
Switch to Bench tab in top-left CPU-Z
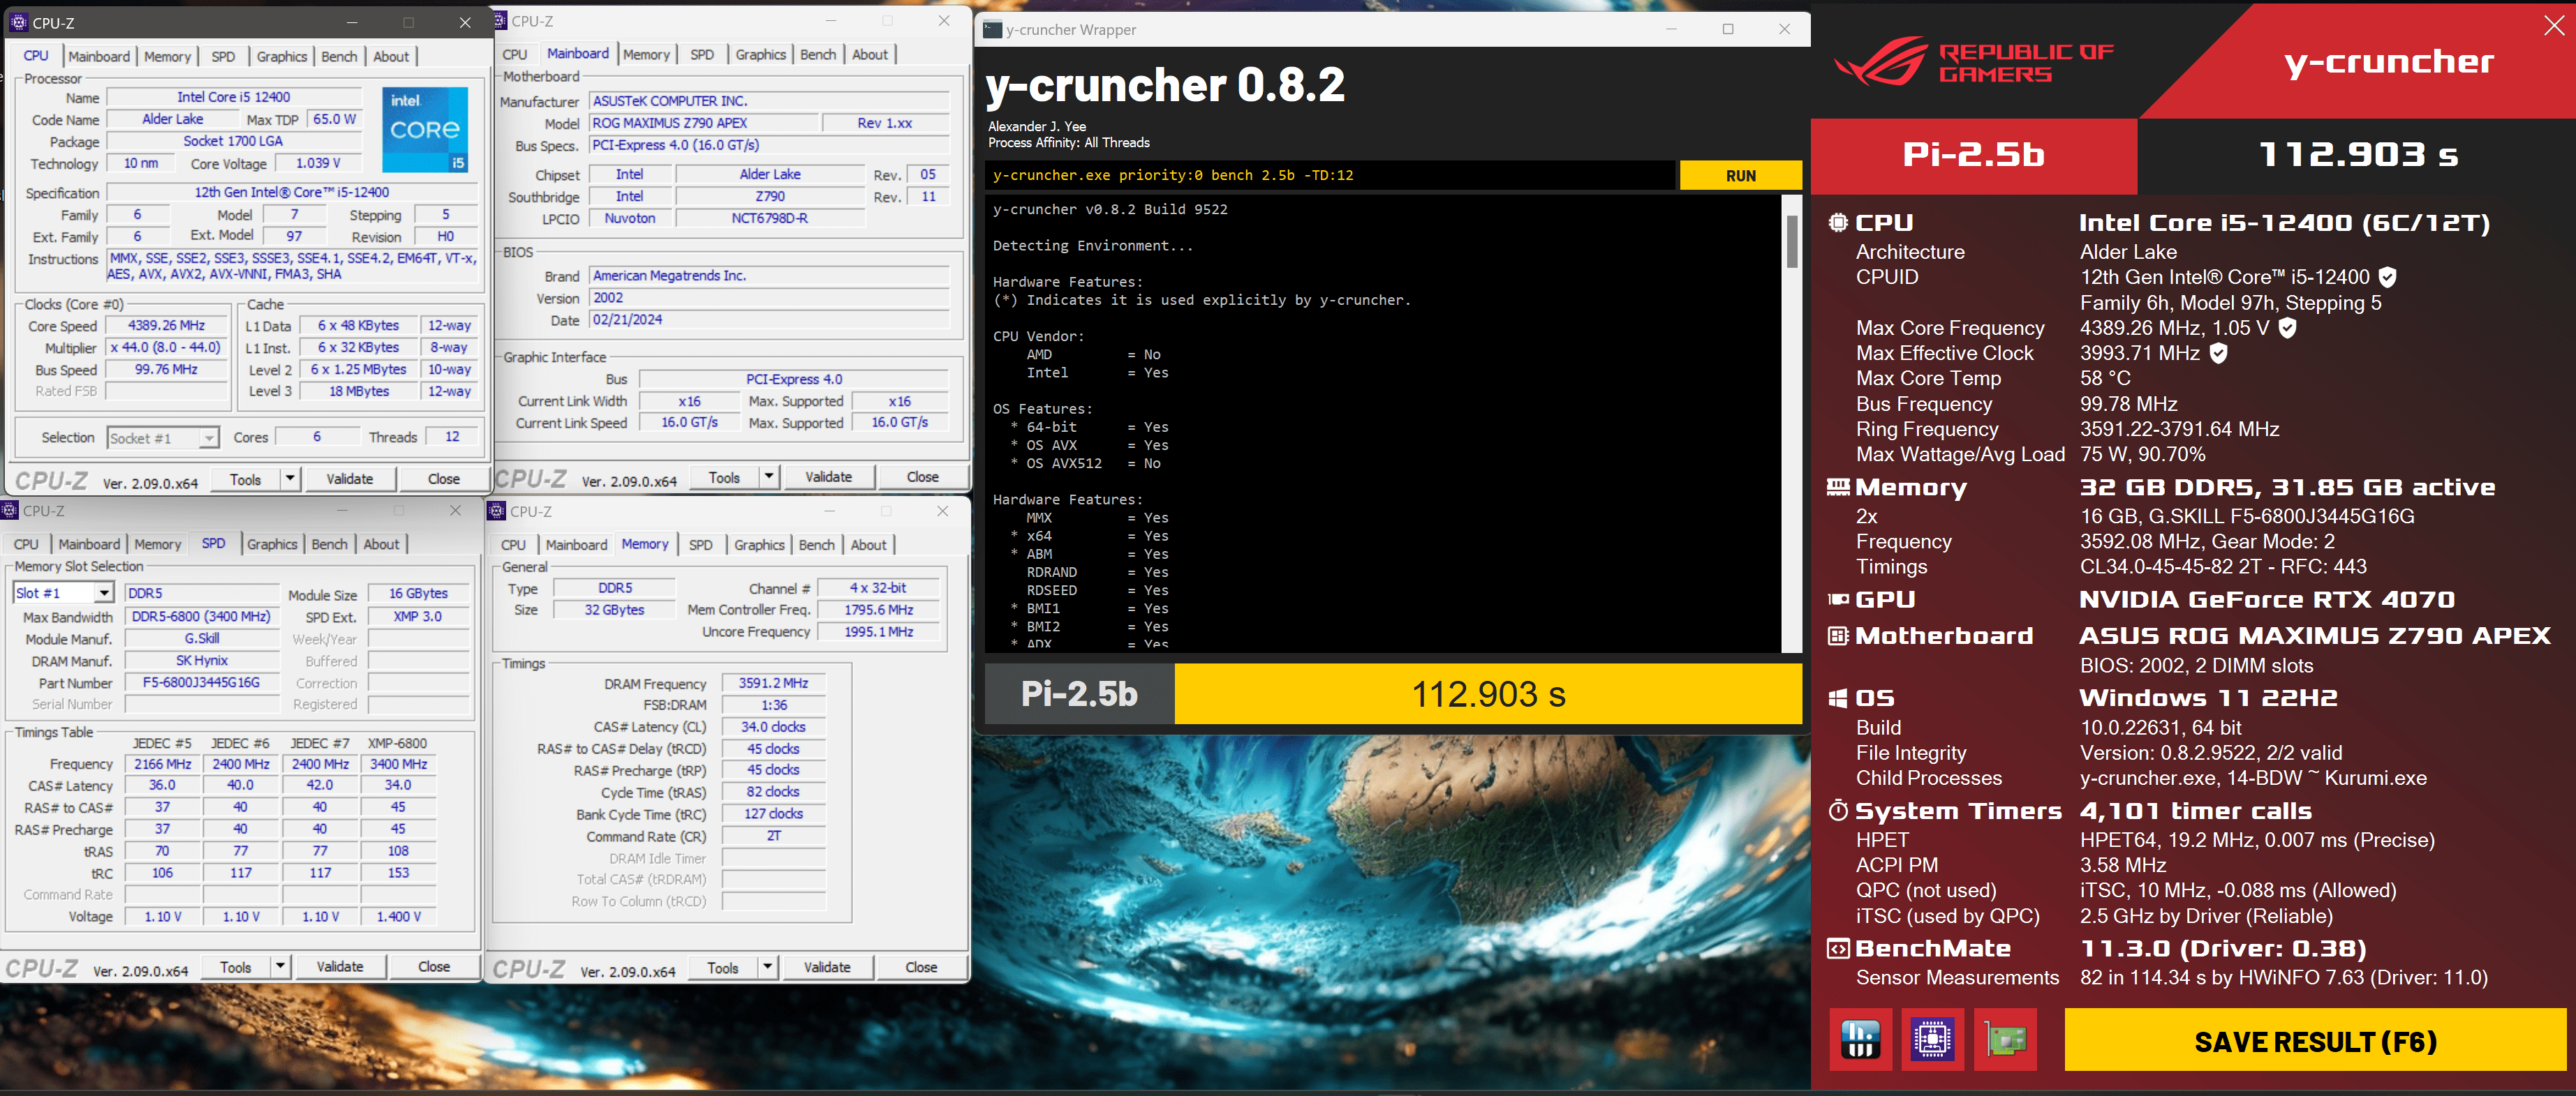(339, 56)
